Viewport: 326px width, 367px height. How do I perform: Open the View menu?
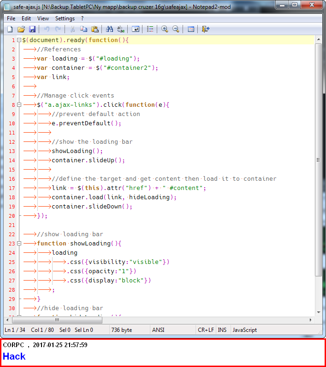pos(43,18)
